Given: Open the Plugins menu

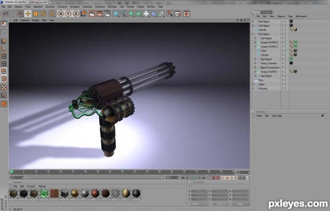Looking at the screenshot, I should [140, 7].
